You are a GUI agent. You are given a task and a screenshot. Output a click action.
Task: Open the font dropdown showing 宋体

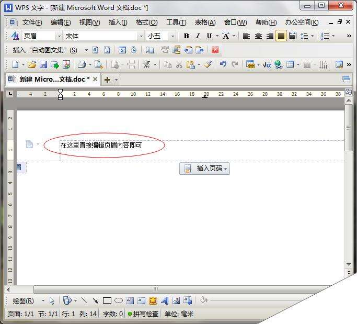[x=141, y=36]
